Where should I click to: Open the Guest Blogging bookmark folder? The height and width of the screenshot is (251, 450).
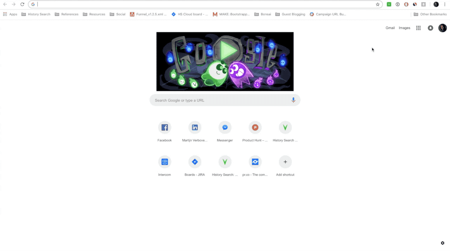point(290,14)
